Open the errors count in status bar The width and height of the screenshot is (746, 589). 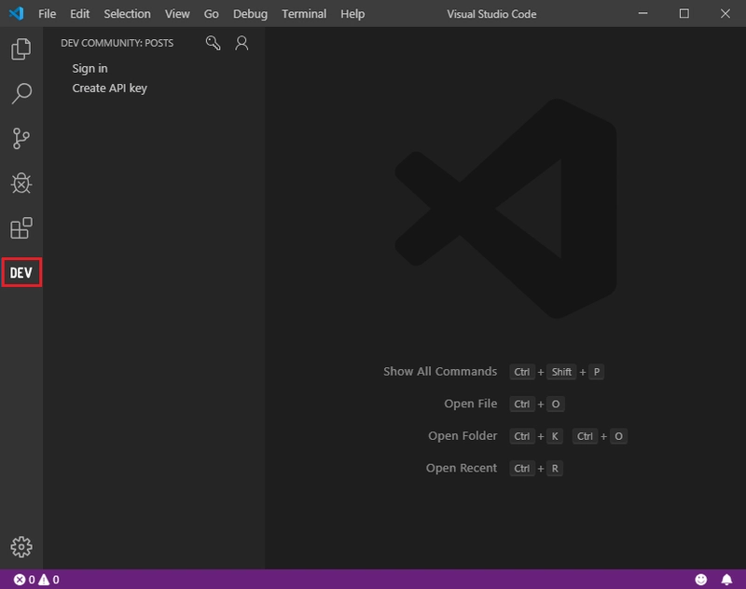[x=24, y=580]
